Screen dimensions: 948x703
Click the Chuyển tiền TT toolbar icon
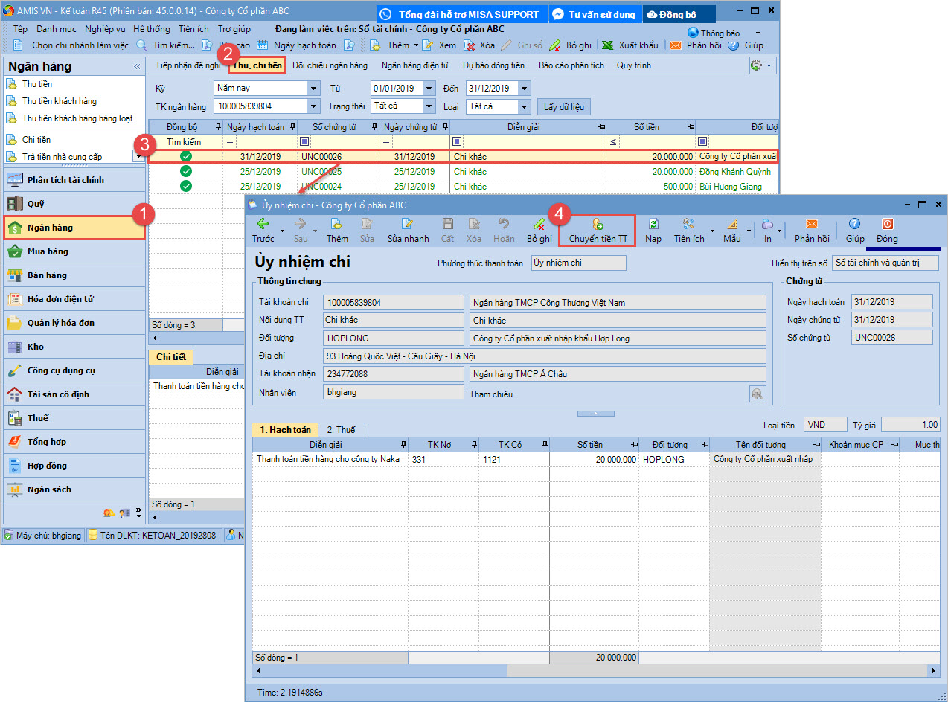pyautogui.click(x=598, y=224)
